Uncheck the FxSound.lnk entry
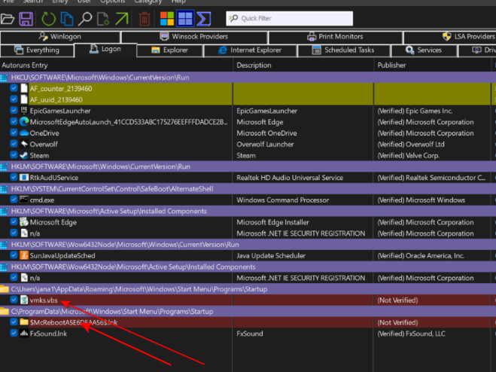 click(14, 333)
